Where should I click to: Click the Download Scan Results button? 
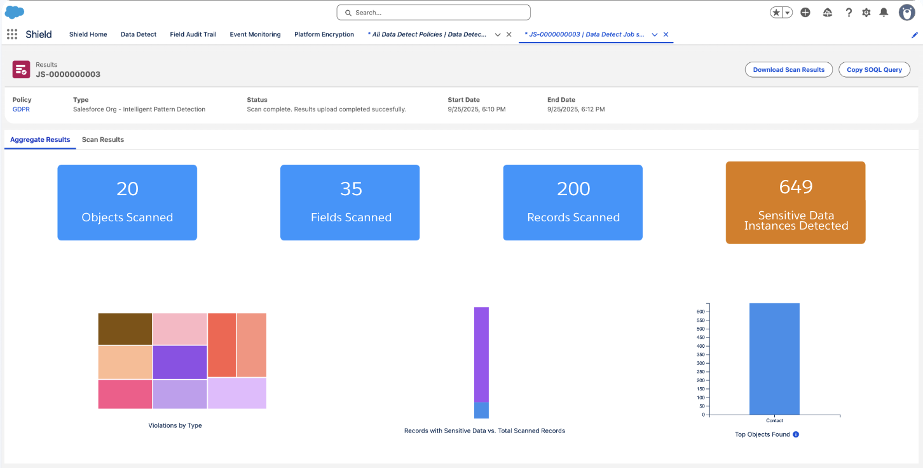point(788,70)
